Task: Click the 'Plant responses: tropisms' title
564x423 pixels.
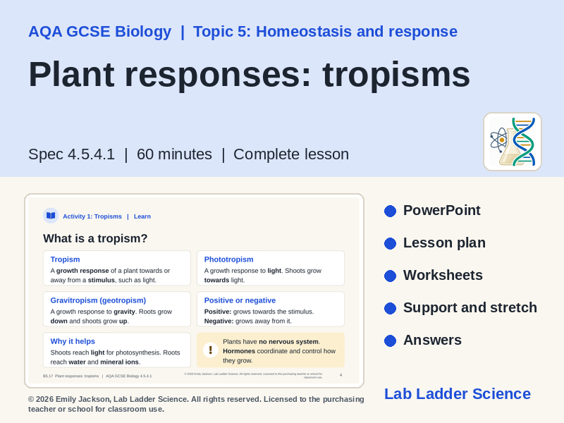Action: 250,75
